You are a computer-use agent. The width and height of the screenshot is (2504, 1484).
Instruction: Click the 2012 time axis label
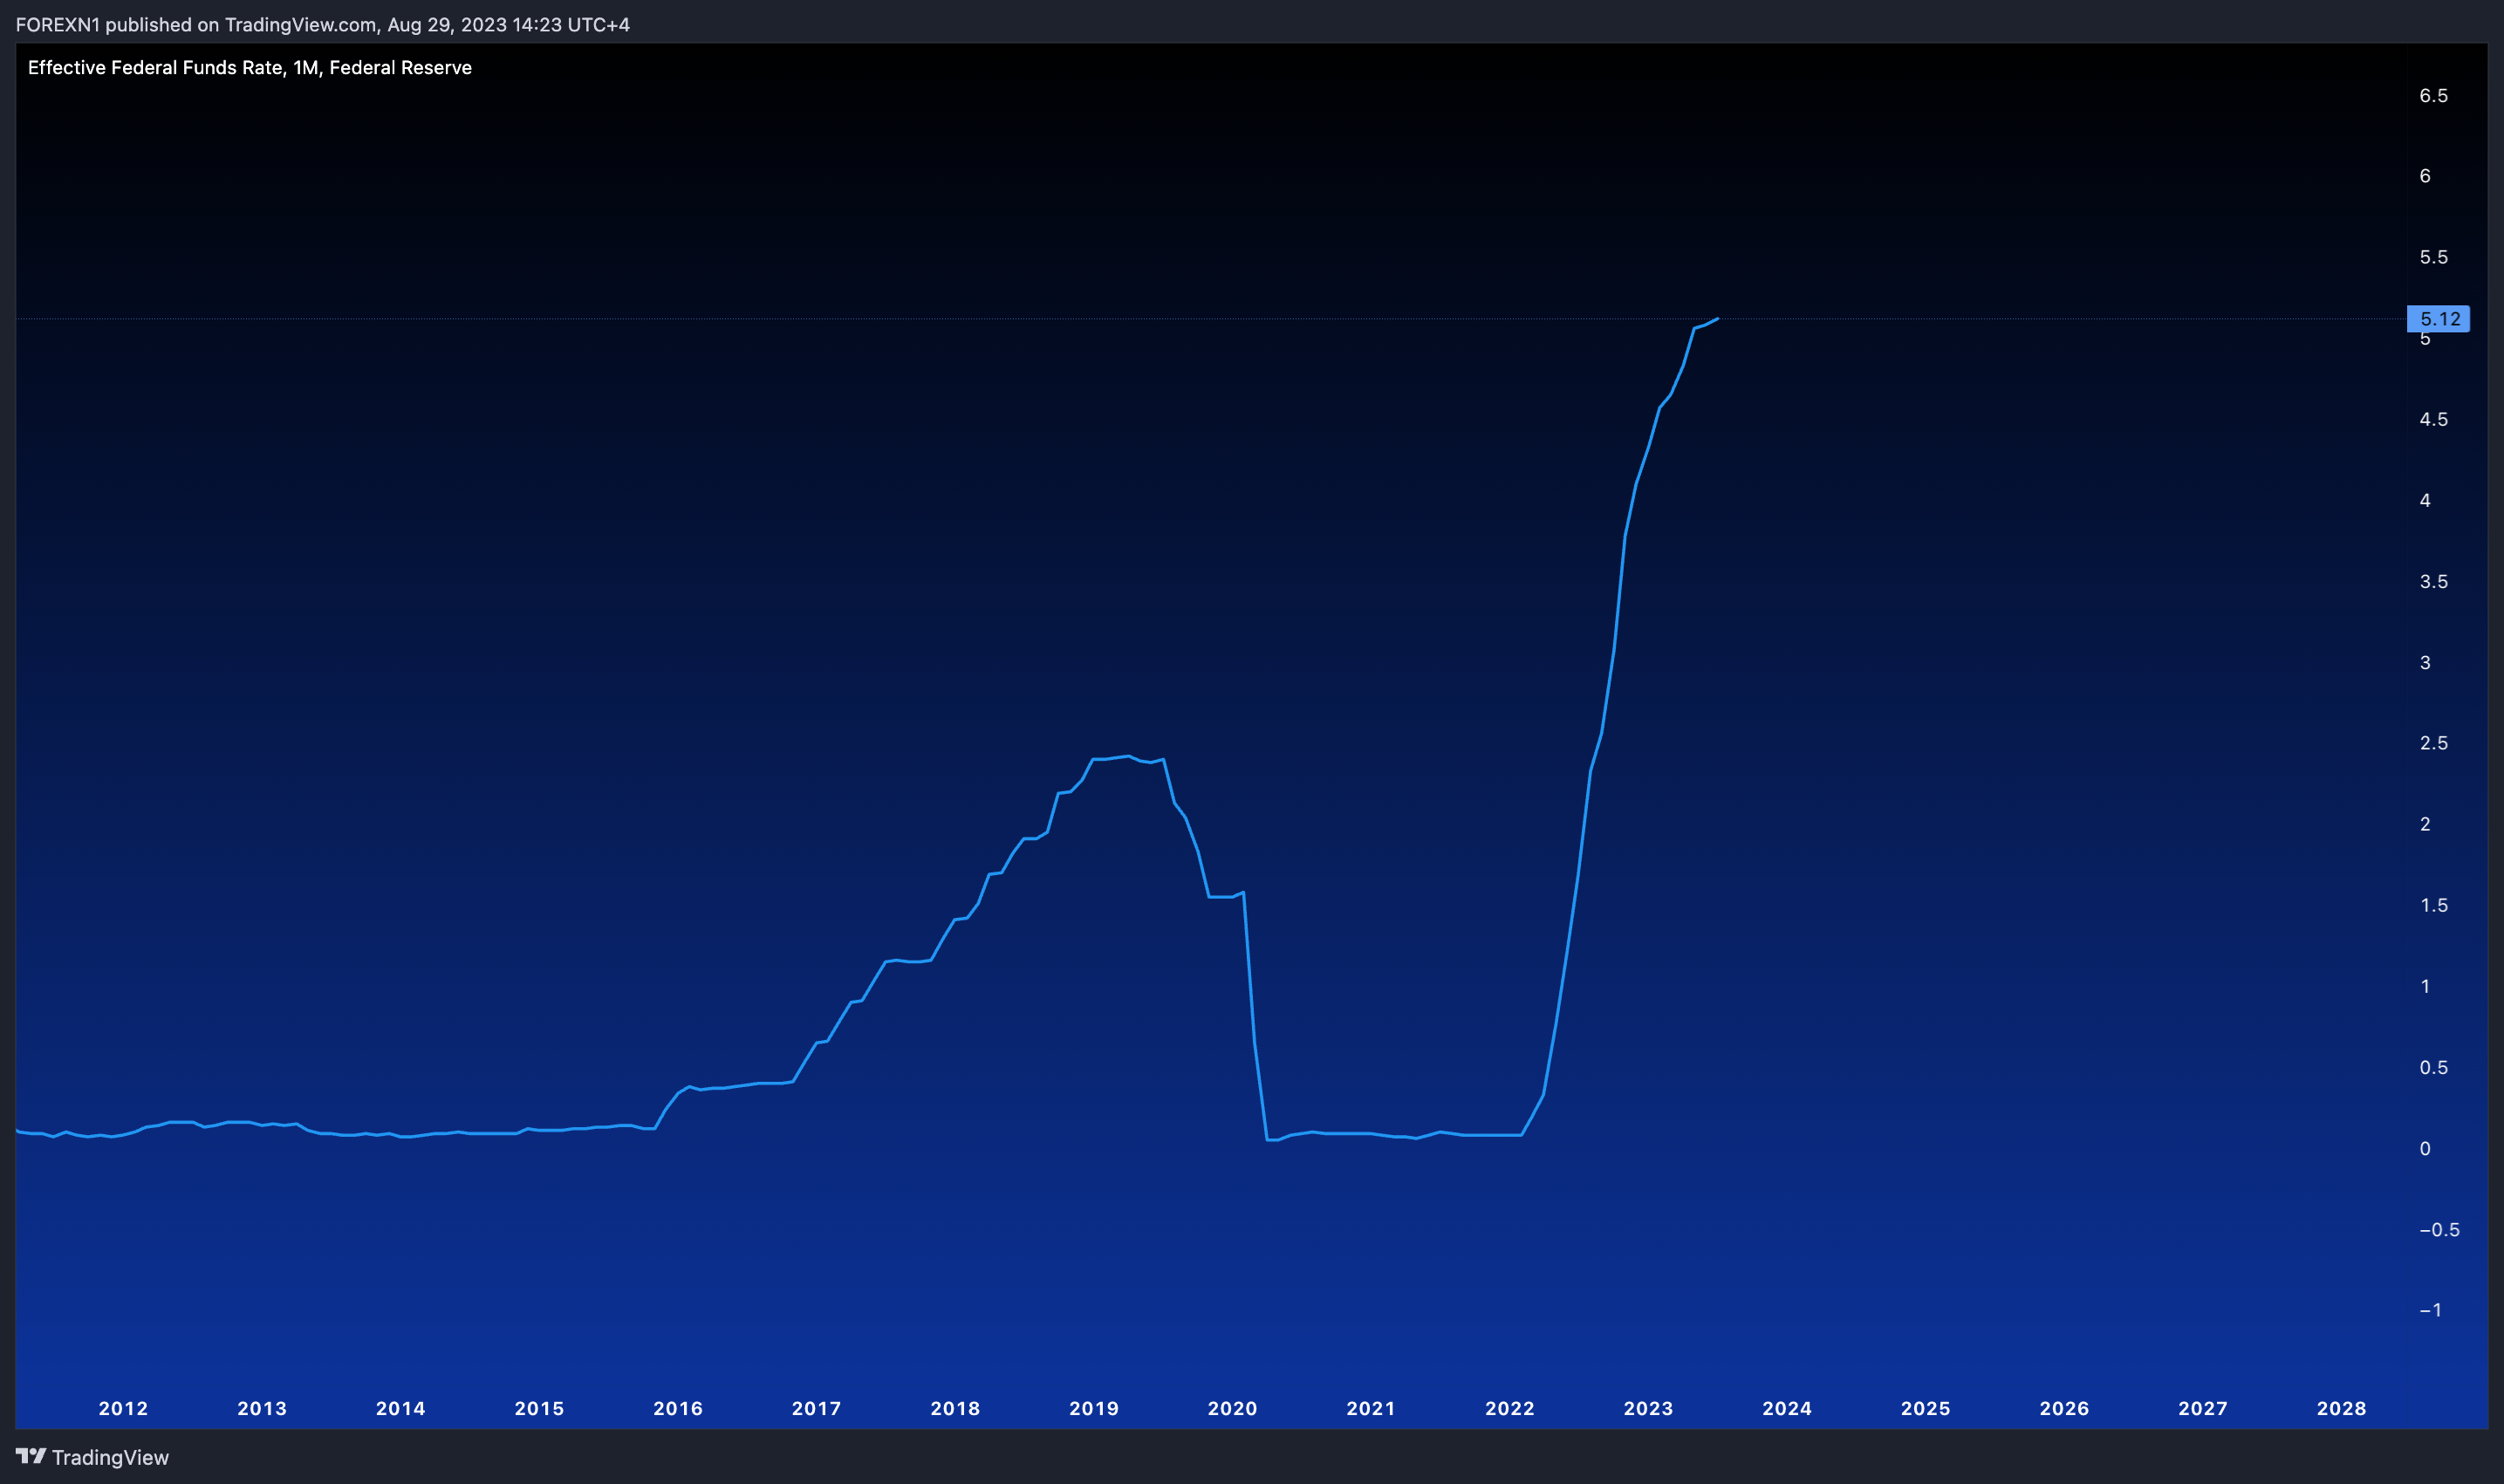coord(123,1408)
